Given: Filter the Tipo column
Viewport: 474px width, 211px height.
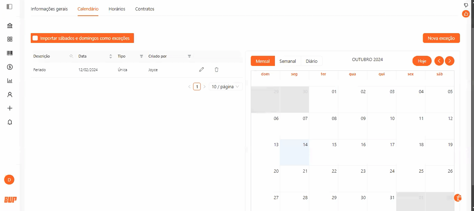Looking at the screenshot, I should [141, 56].
